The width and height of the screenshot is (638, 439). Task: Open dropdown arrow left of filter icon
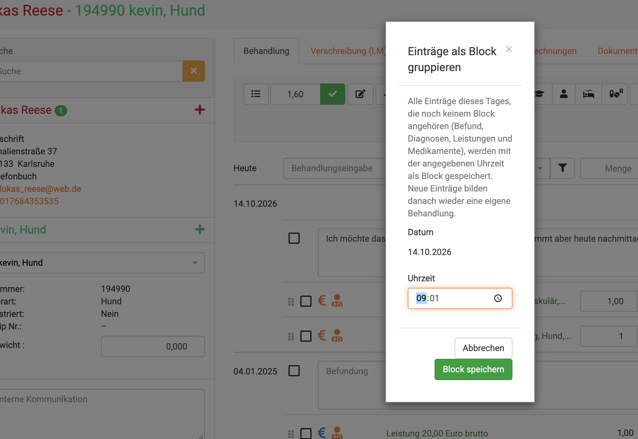click(540, 168)
